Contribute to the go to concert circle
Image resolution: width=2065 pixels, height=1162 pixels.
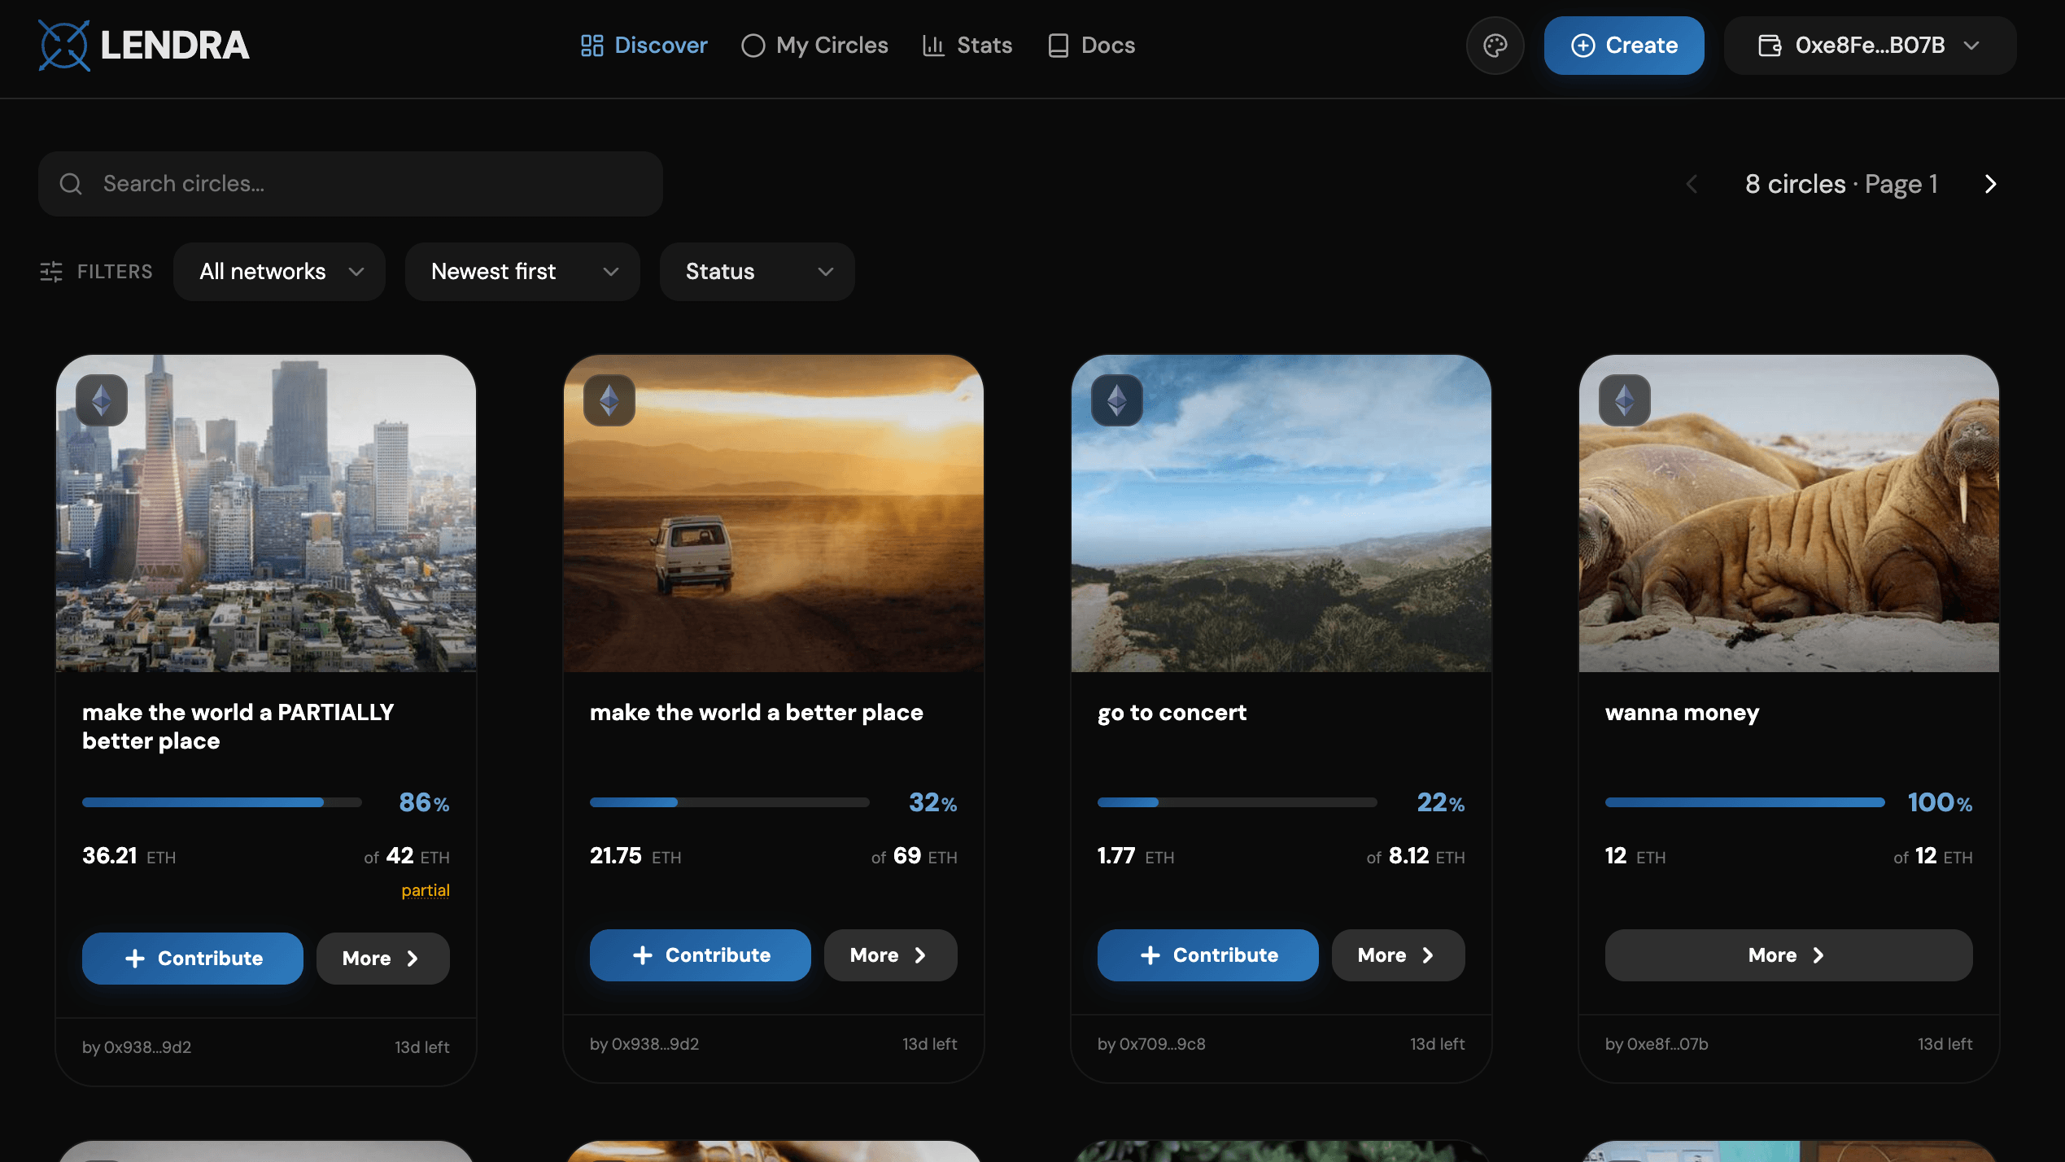[1207, 955]
